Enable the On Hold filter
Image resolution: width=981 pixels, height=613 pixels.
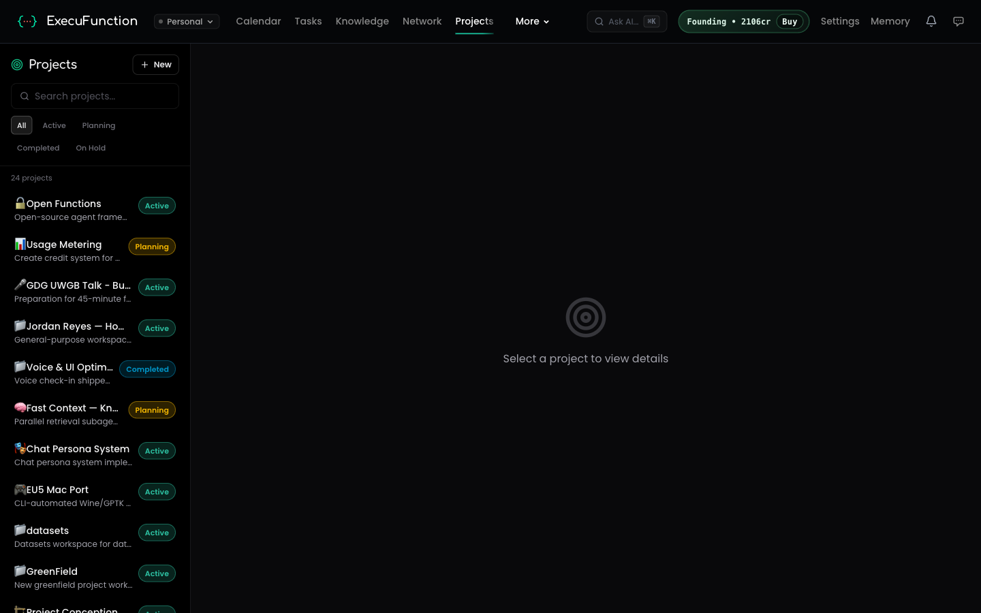pyautogui.click(x=91, y=148)
